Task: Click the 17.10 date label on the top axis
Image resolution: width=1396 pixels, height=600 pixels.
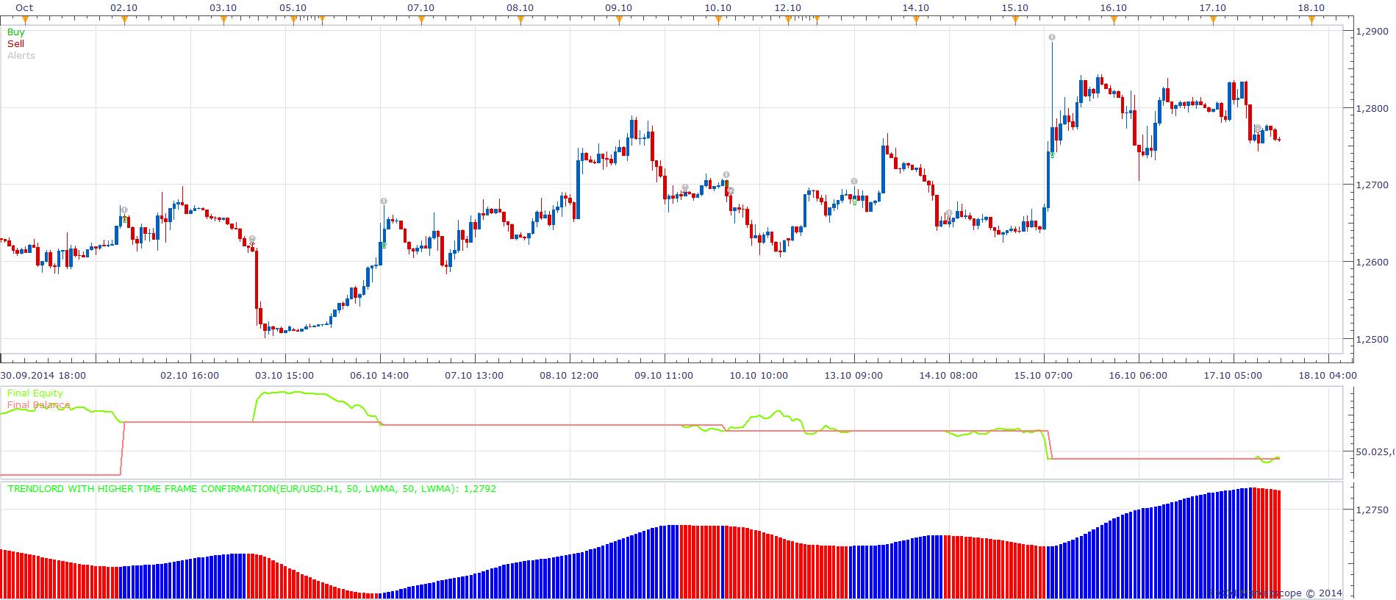Action: [x=1213, y=8]
